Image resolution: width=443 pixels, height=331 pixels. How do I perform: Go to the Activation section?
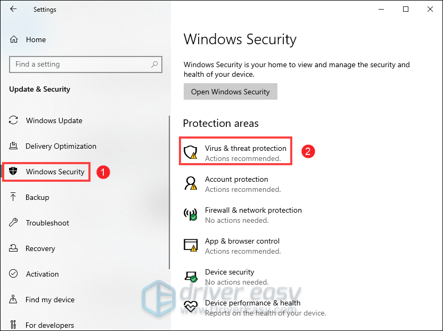tap(43, 274)
